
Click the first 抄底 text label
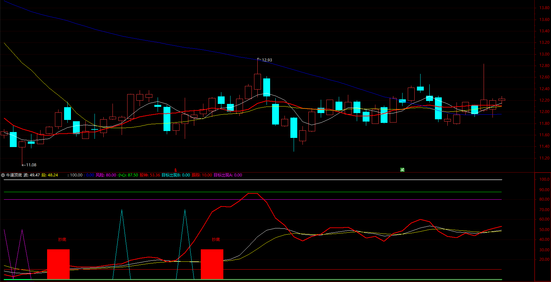point(62,240)
